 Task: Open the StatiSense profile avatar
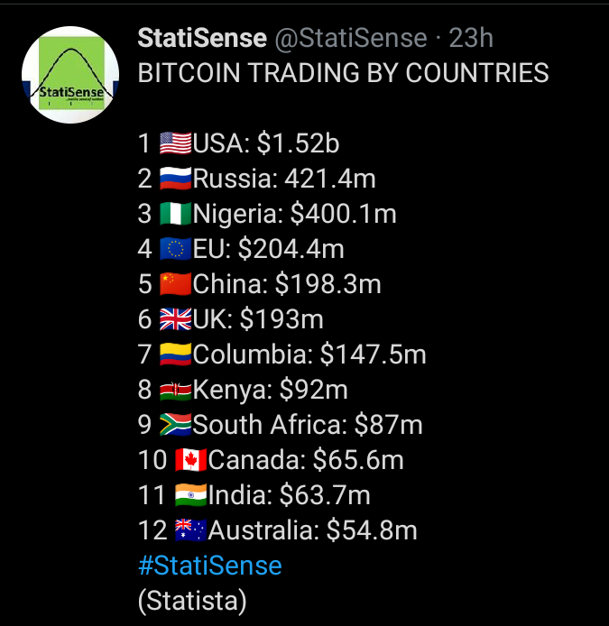click(x=70, y=75)
